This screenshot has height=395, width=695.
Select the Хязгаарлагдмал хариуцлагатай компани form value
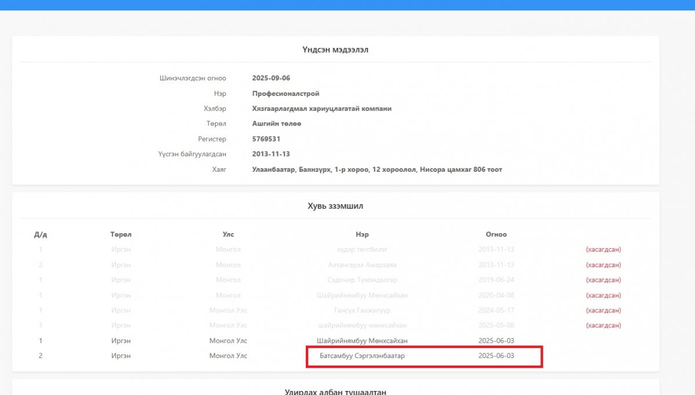point(321,109)
